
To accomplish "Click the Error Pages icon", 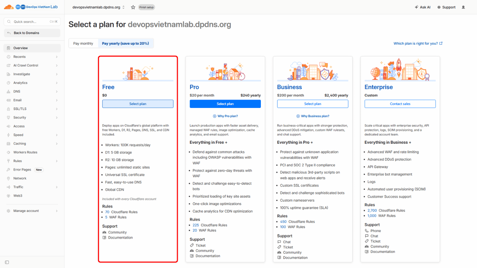I will point(9,170).
